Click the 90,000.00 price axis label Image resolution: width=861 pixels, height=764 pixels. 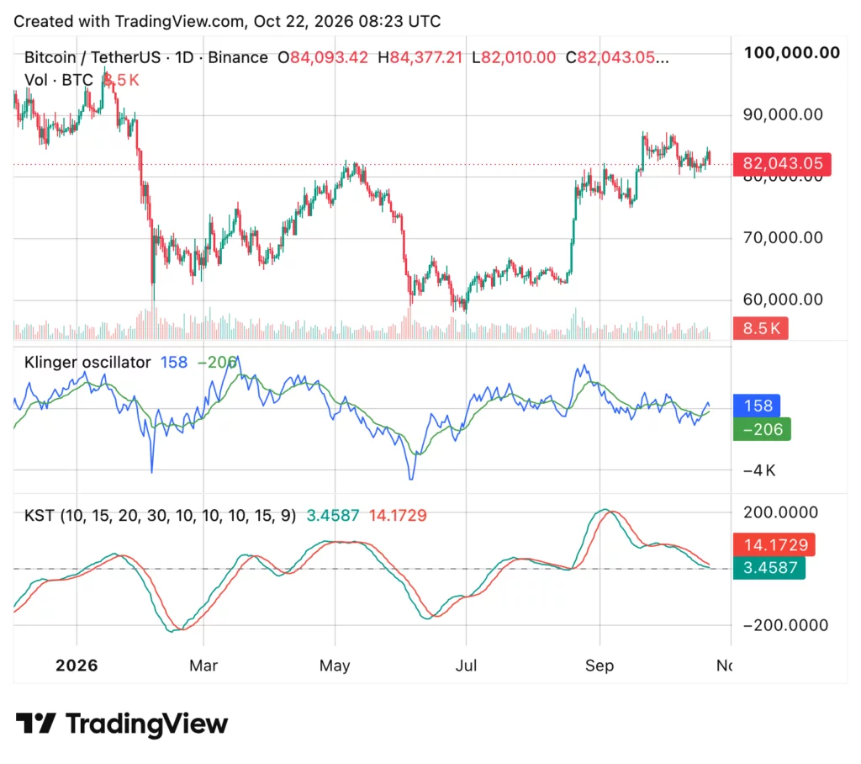point(783,114)
